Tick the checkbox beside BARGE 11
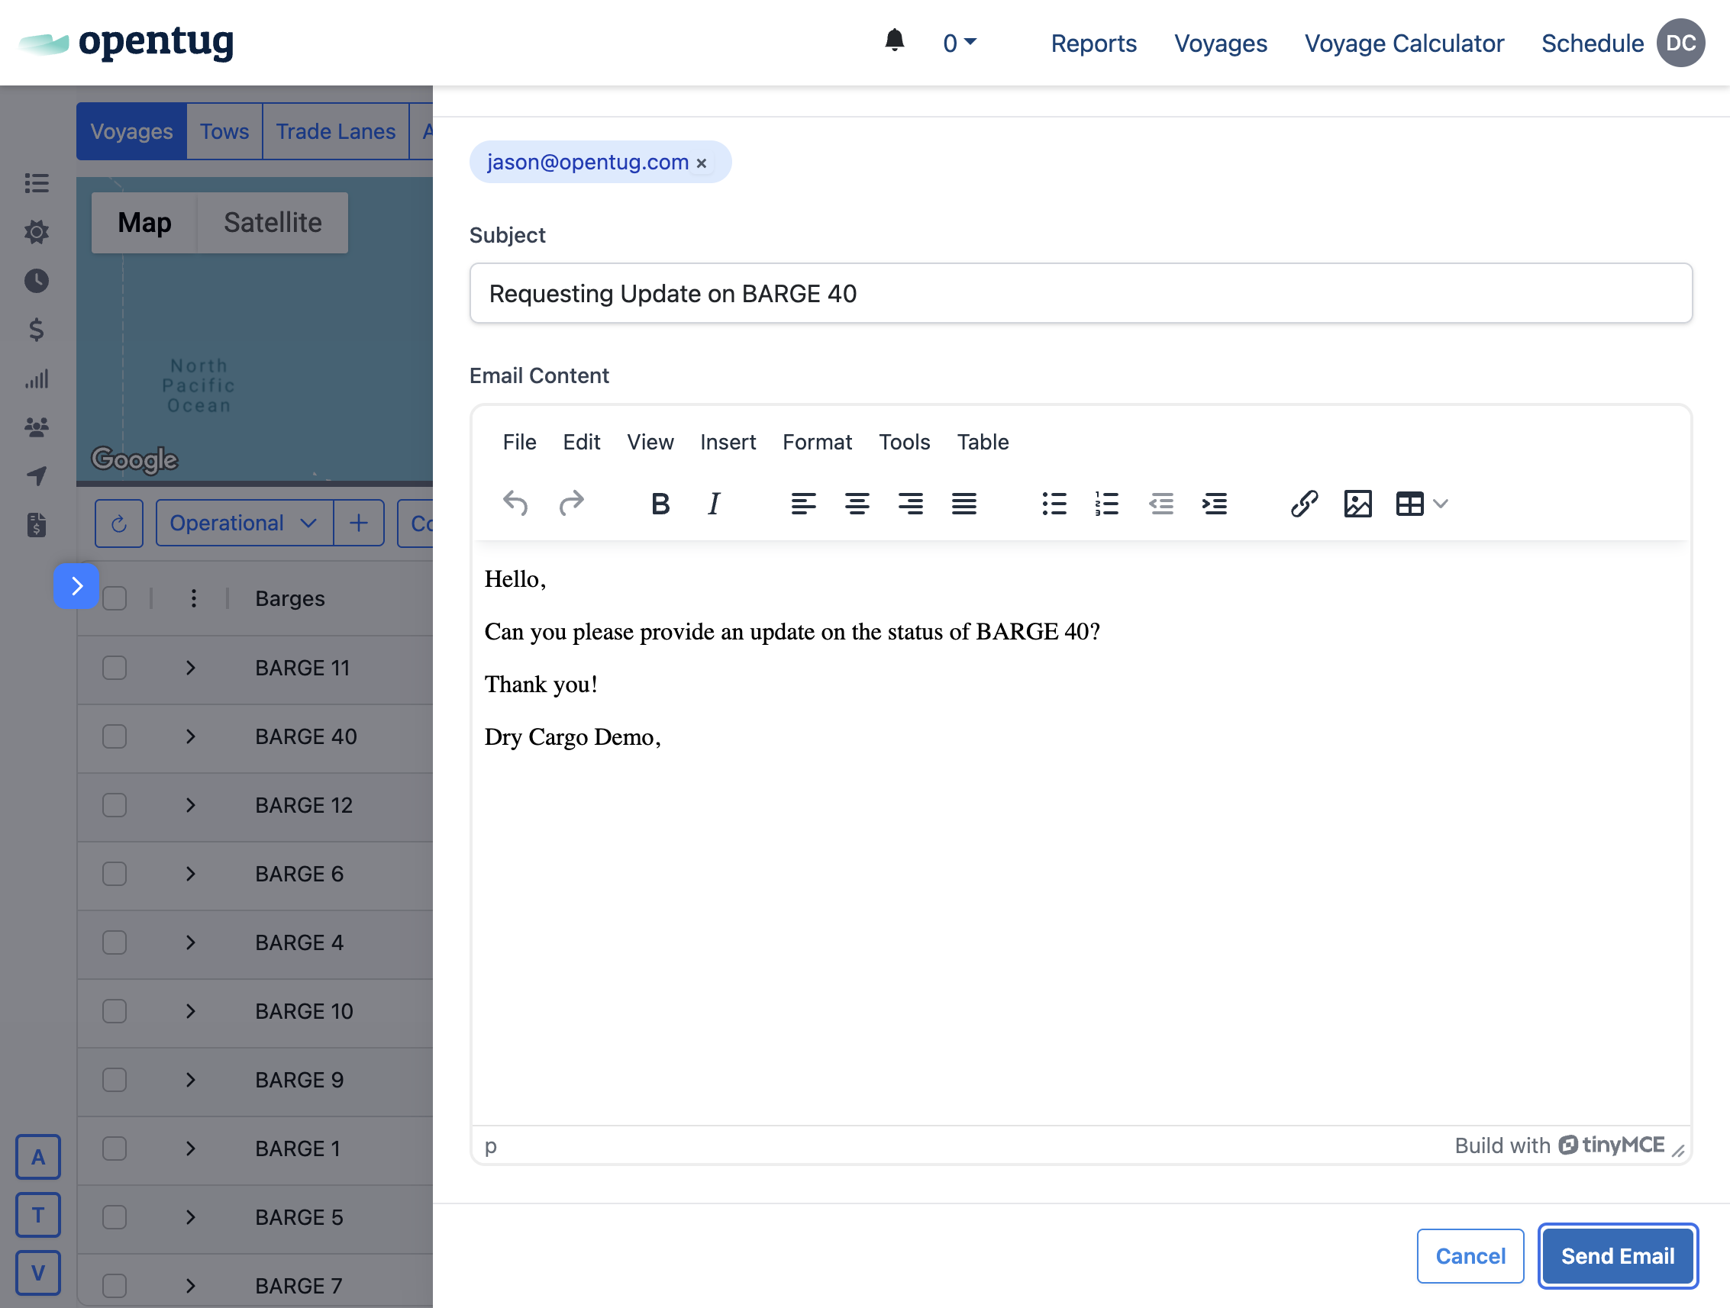1730x1308 pixels. pos(115,668)
